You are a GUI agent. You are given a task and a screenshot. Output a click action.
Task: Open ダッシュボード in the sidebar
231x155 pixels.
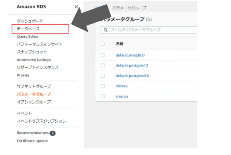(30, 21)
